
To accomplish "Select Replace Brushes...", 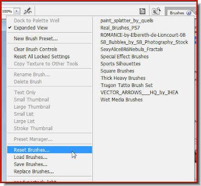I will coord(50,171).
